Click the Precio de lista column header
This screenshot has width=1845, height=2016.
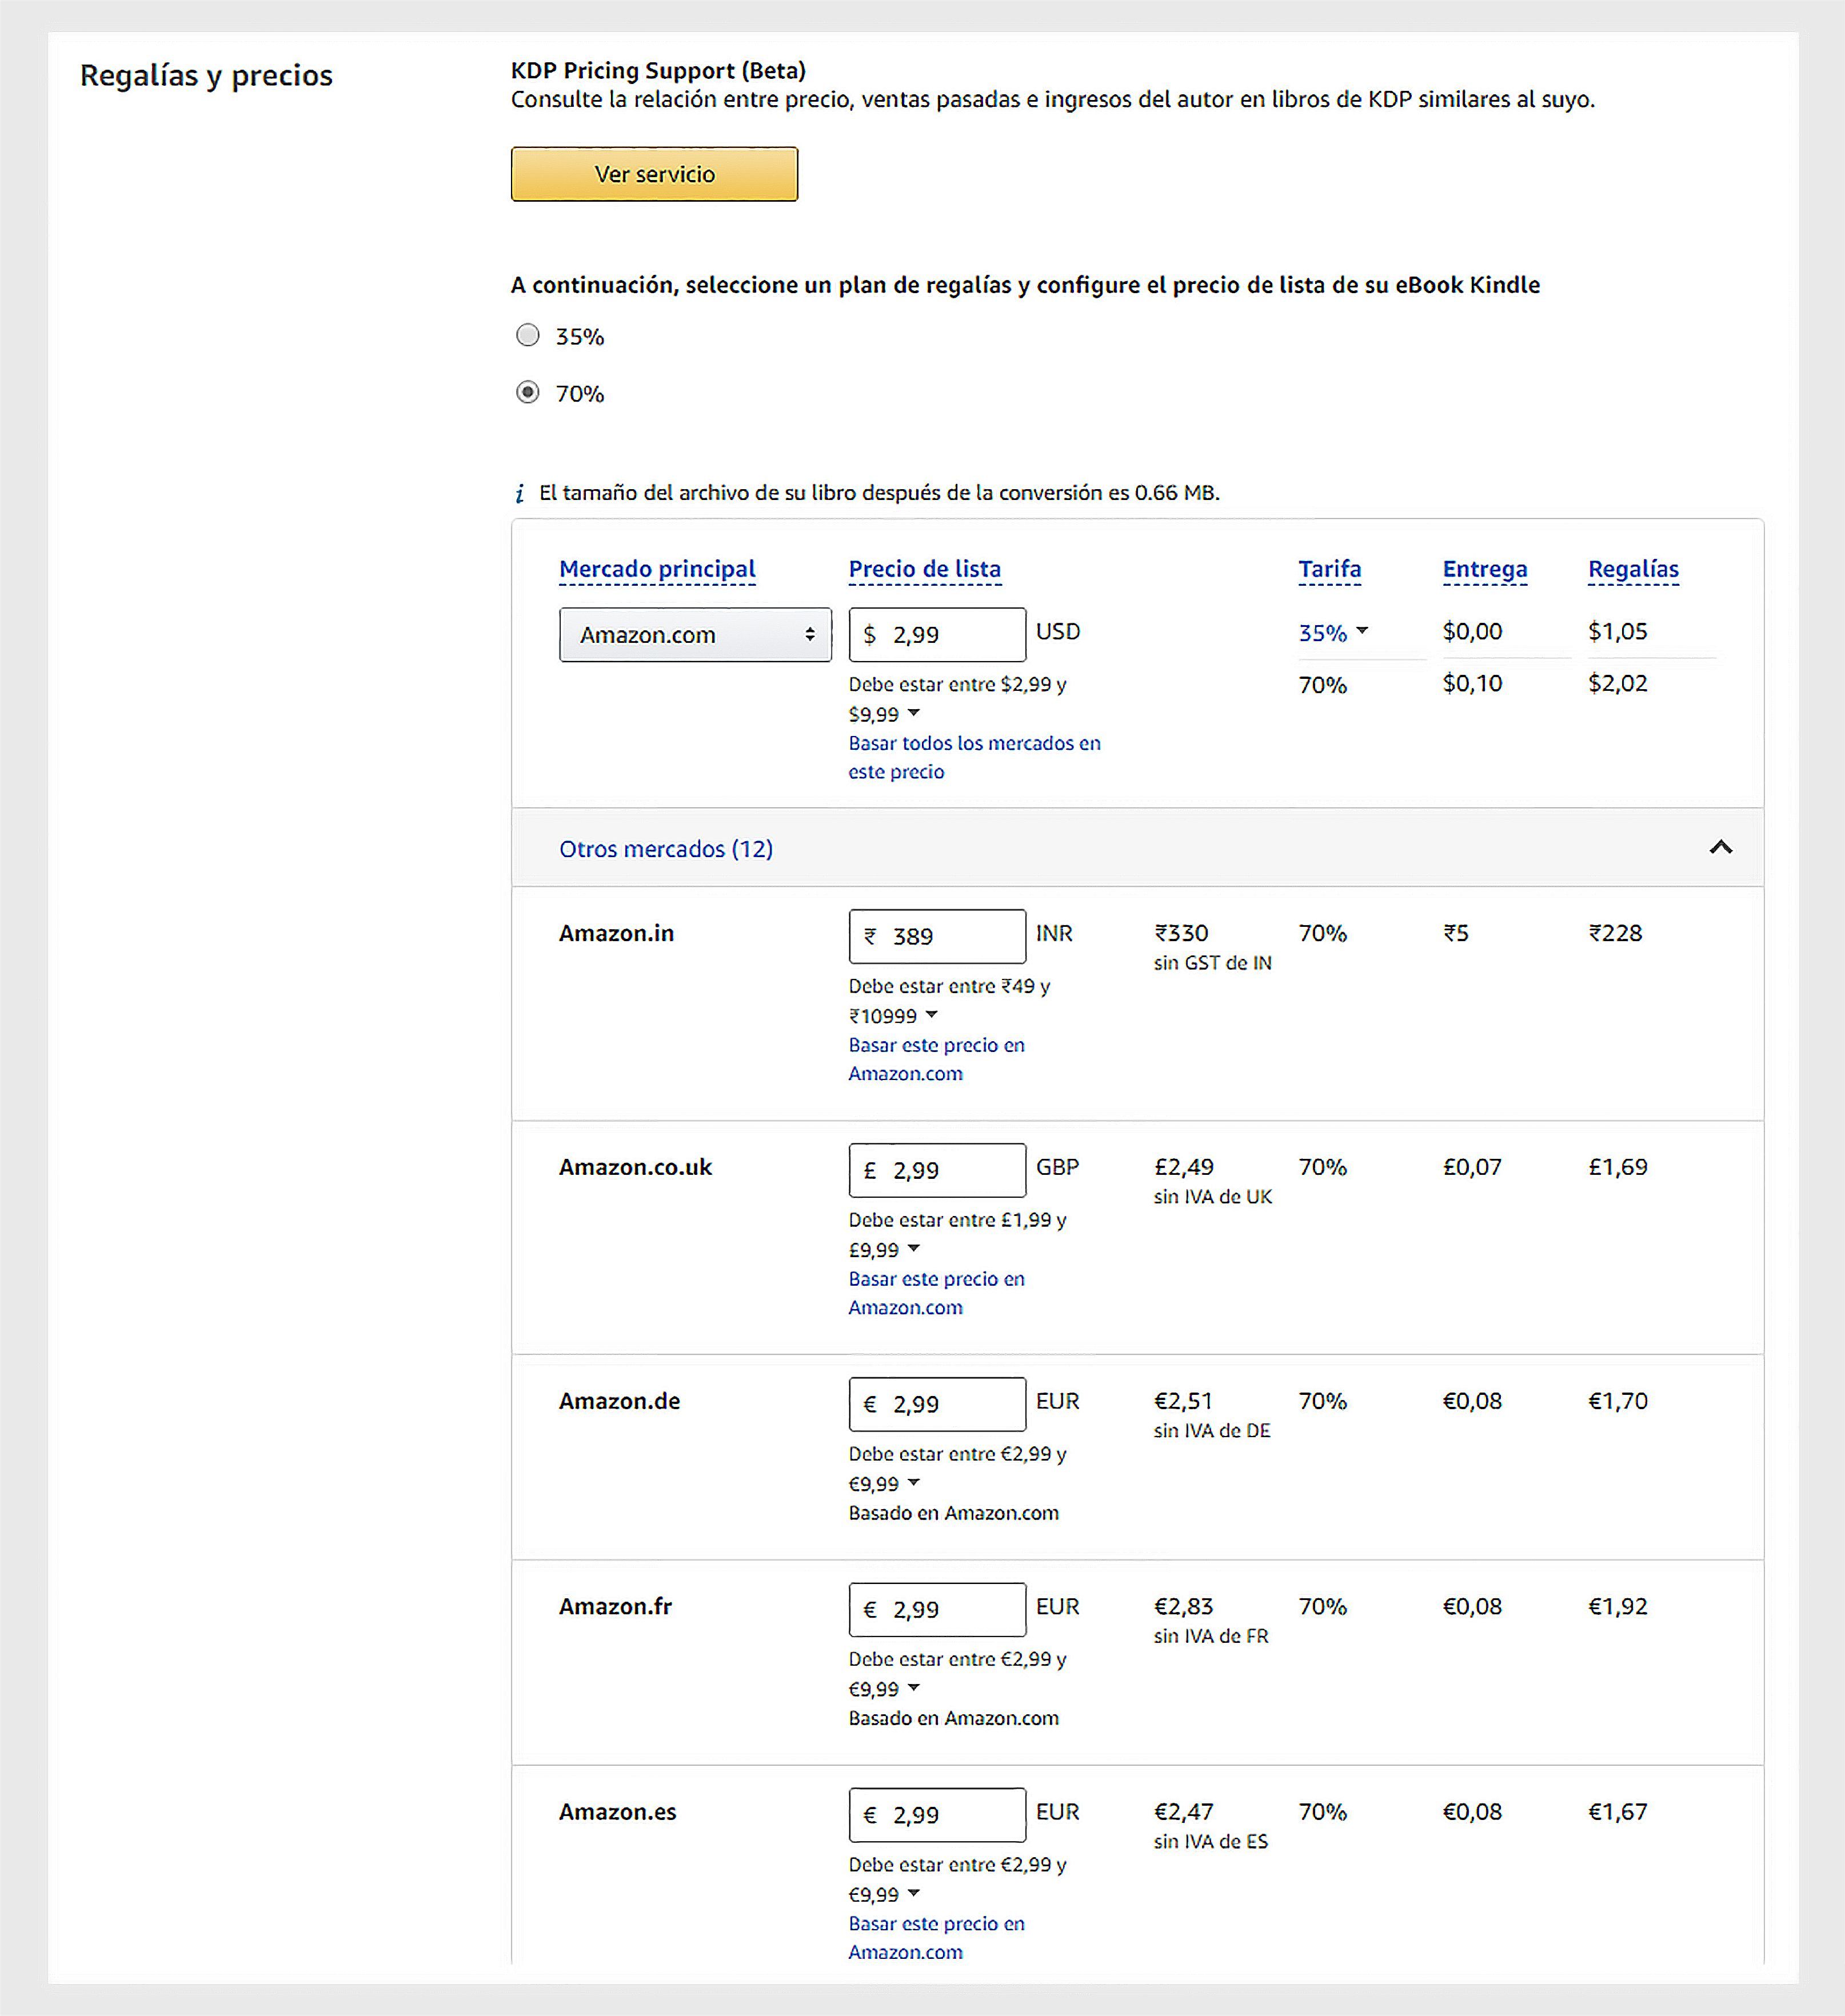coord(924,569)
